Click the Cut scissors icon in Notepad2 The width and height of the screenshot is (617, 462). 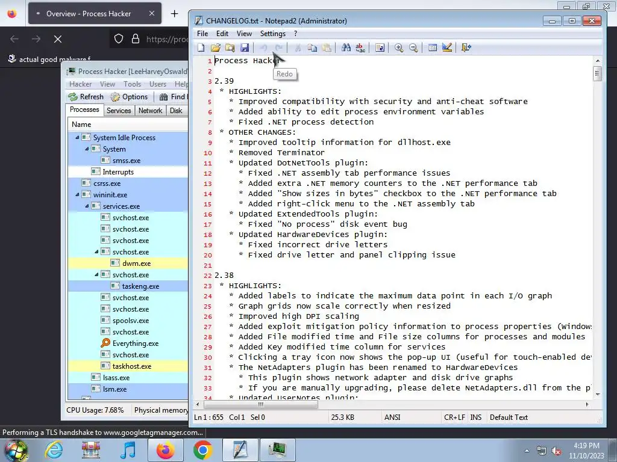pos(298,48)
